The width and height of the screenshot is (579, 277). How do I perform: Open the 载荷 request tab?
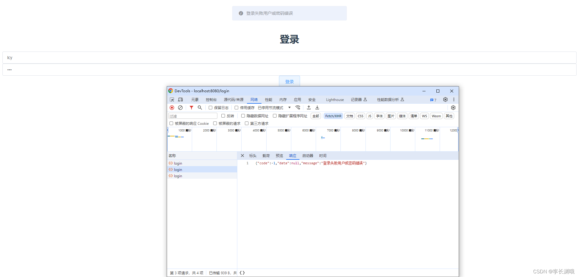coord(266,156)
